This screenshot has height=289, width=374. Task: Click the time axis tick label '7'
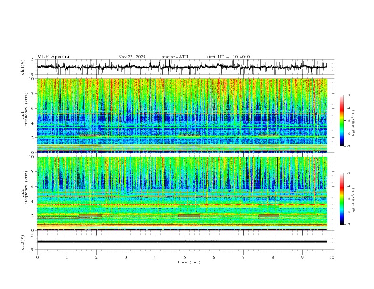(244, 257)
